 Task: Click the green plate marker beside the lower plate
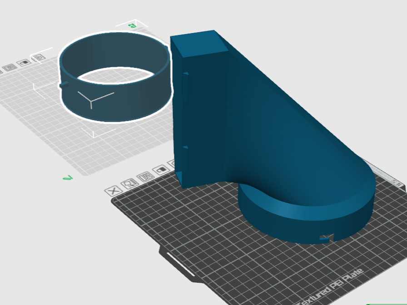pyautogui.click(x=67, y=179)
